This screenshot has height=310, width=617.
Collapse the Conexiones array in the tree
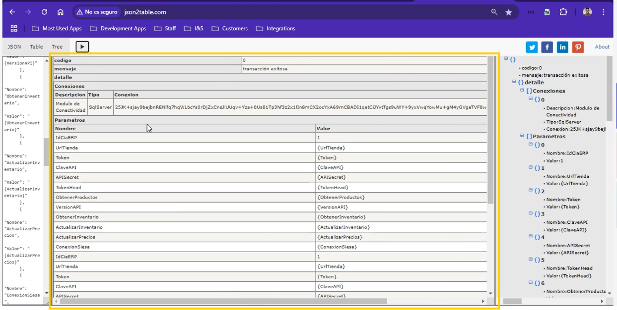click(x=522, y=91)
